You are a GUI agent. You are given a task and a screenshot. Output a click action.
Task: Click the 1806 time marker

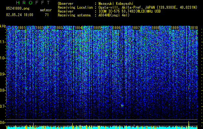point(117,28)
